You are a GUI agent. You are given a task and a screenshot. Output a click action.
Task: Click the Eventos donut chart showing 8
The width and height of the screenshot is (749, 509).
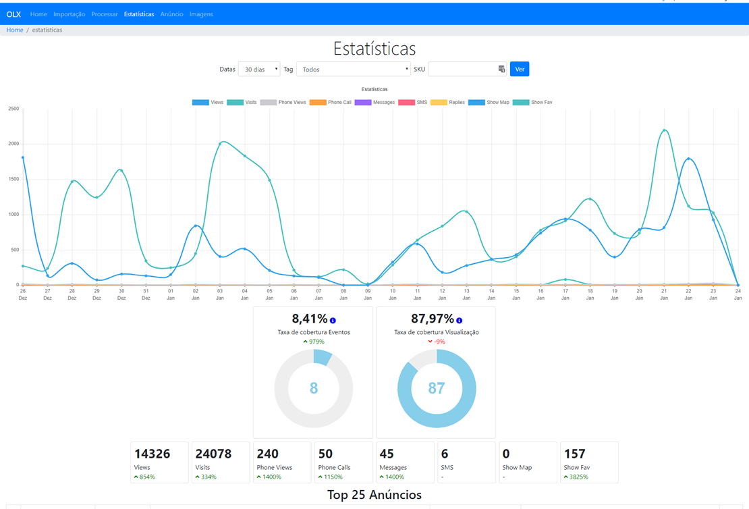(314, 389)
